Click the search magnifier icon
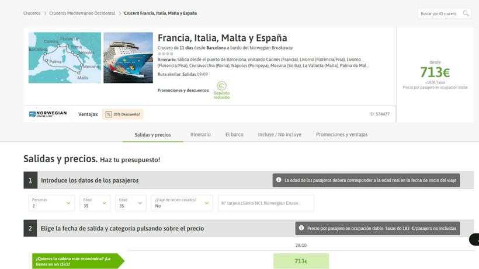The height and width of the screenshot is (269, 479). coord(466,13)
